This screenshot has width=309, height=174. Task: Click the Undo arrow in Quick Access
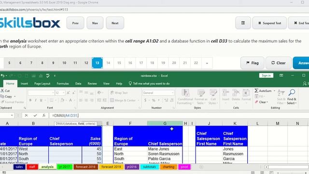pyautogui.click(x=2, y=76)
